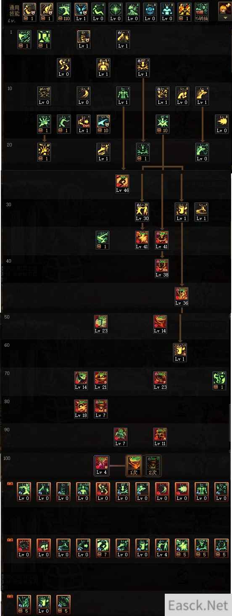Click the fireball skill showing Lv 0
232x616 pixels.
(222, 124)
